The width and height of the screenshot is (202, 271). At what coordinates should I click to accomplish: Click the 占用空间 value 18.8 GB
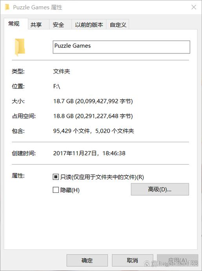pyautogui.click(x=93, y=116)
